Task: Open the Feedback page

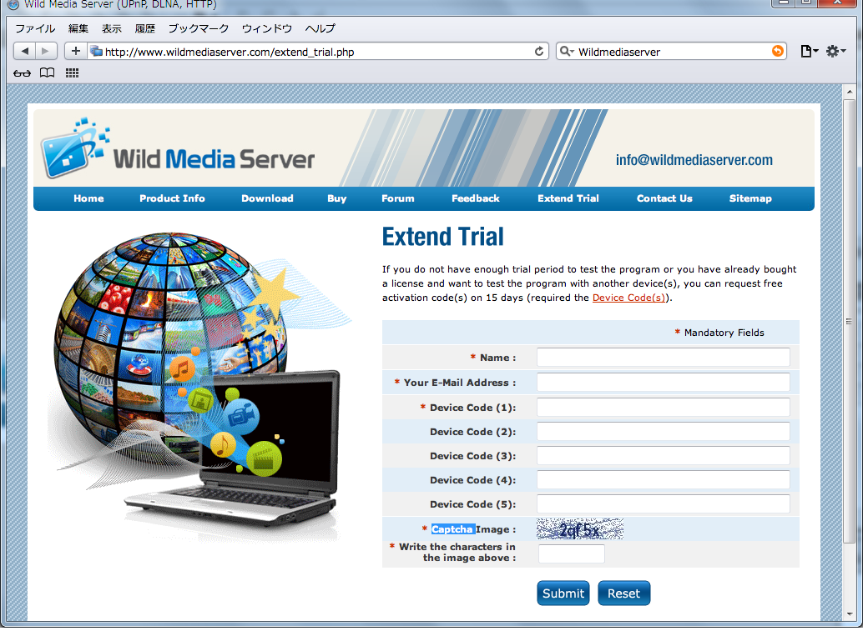Action: point(476,198)
